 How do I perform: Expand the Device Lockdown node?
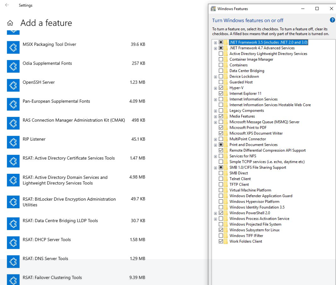pos(215,77)
